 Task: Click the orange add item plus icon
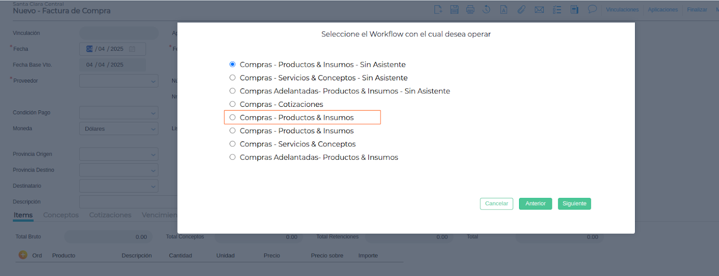[x=23, y=255]
